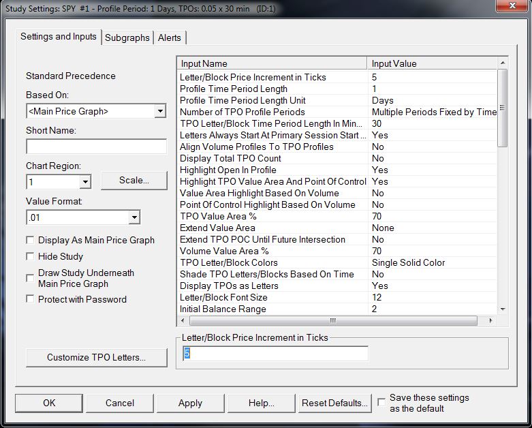Select Point Of Control Highlight Based On Volume
Image resolution: width=532 pixels, height=428 pixels.
(338, 204)
